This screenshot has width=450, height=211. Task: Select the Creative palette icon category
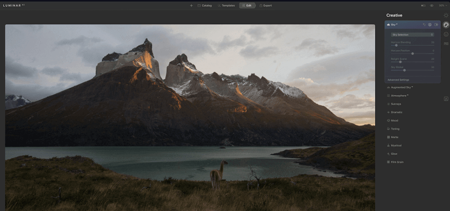coord(446,25)
